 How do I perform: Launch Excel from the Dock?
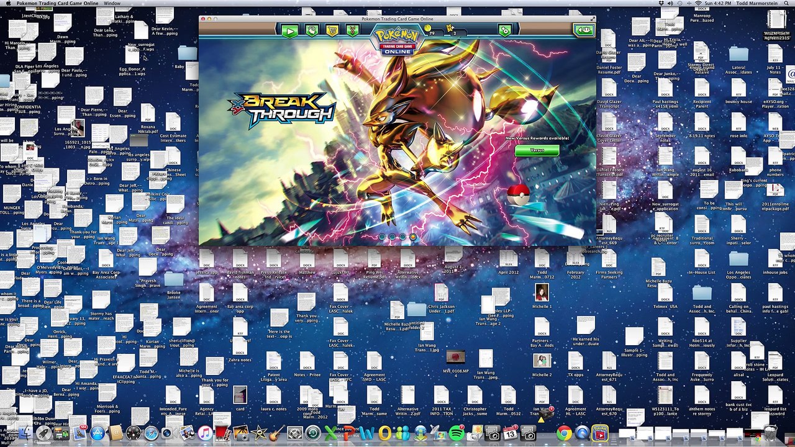point(330,433)
